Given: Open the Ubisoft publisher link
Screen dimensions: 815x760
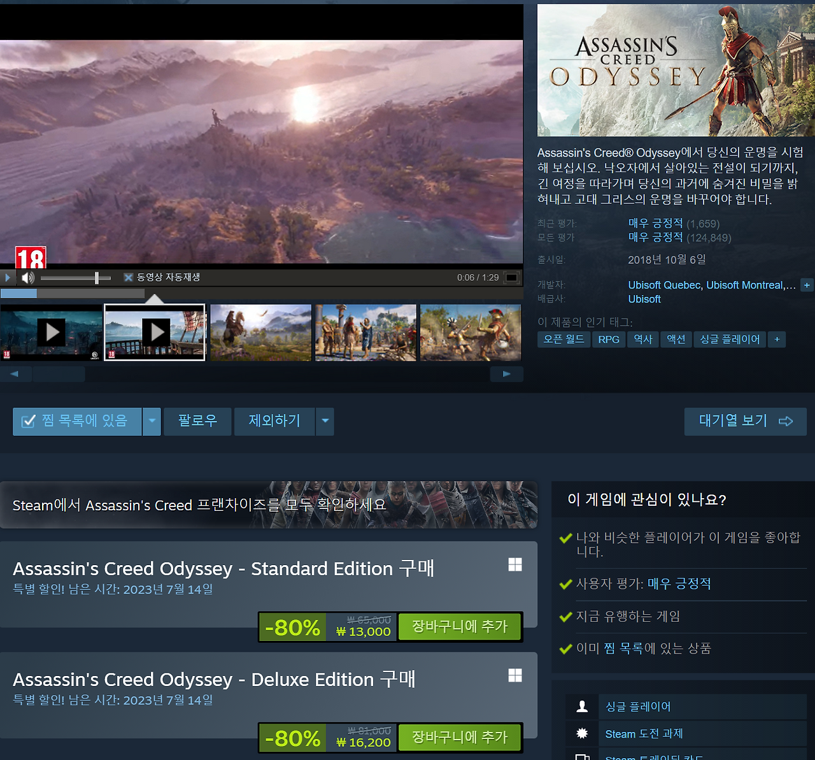Looking at the screenshot, I should tap(644, 299).
